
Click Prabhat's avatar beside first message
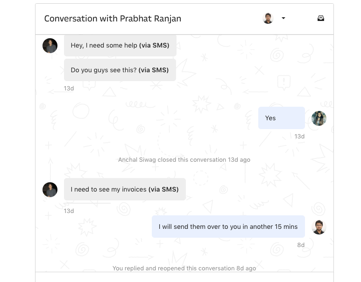click(x=50, y=46)
